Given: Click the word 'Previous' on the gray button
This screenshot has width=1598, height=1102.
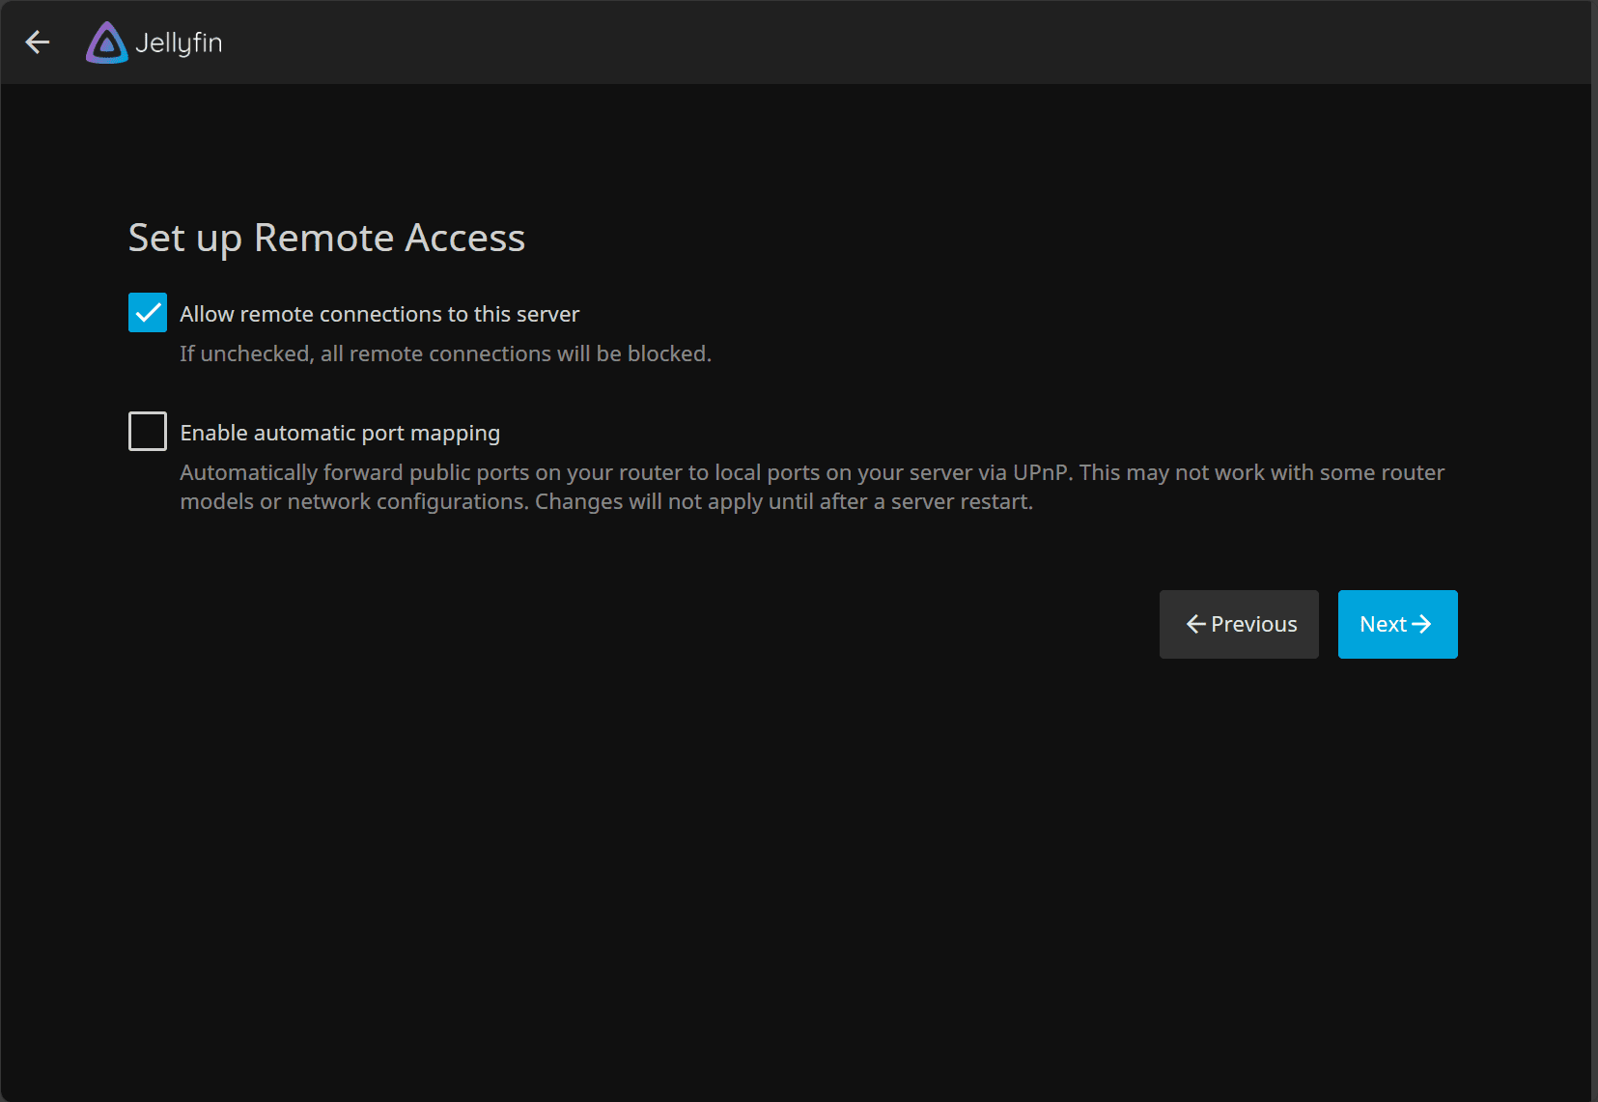Looking at the screenshot, I should (1253, 625).
